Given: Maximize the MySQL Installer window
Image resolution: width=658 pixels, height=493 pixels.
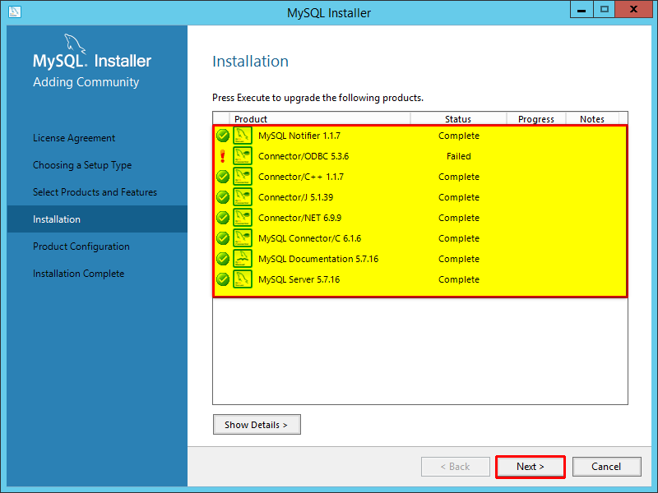Looking at the screenshot, I should (605, 9).
